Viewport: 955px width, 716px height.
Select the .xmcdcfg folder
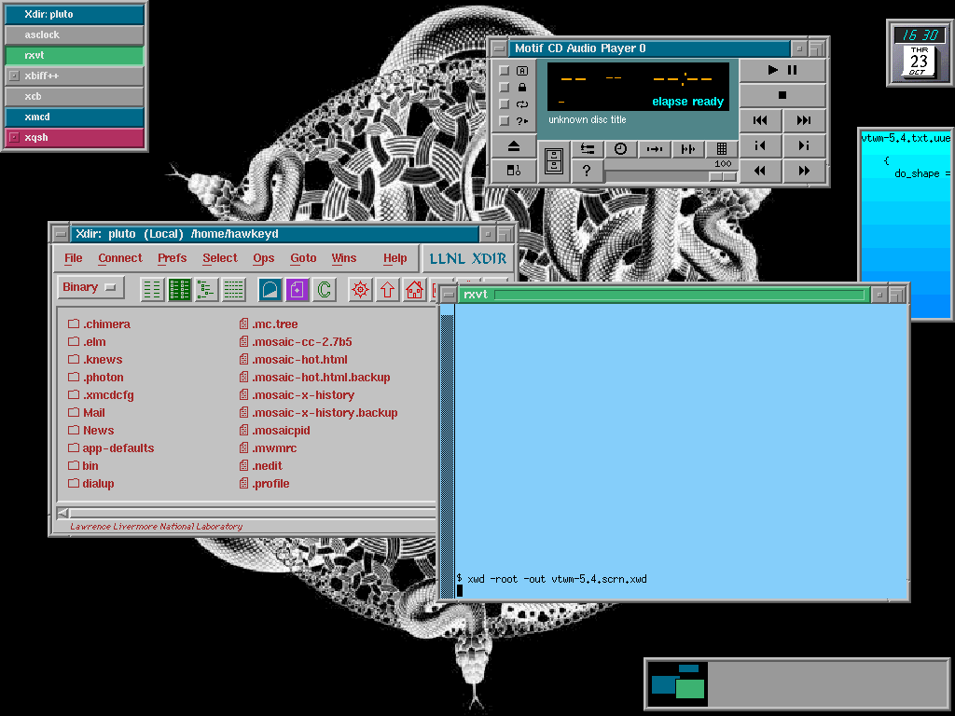pyautogui.click(x=101, y=394)
